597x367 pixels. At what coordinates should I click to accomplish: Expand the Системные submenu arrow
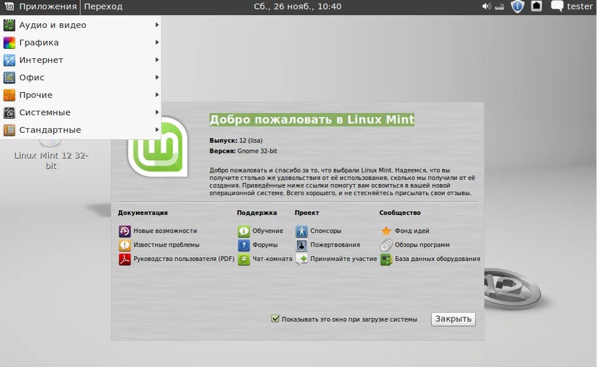[x=157, y=112]
